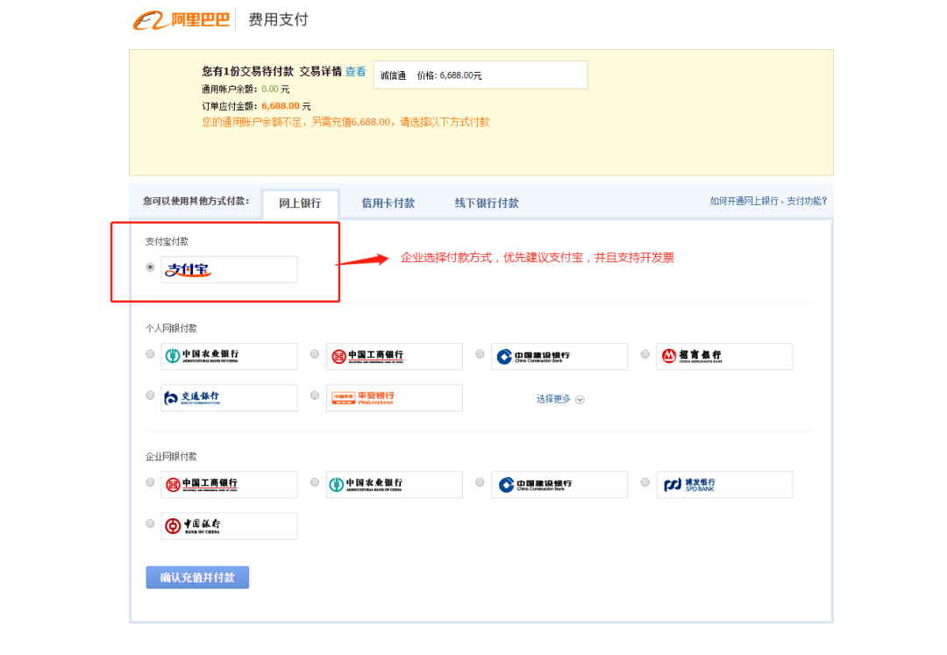Switch to 线下银行付款 tab

click(x=486, y=203)
